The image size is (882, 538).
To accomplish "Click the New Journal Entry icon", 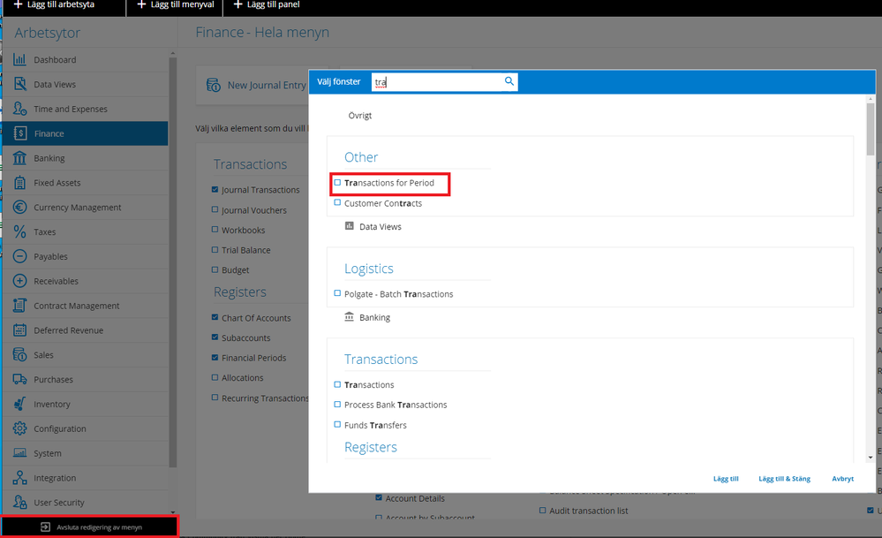I will 213,85.
